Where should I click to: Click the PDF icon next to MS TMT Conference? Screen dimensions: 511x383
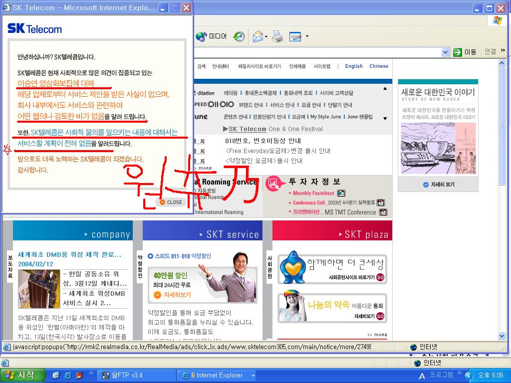click(x=383, y=212)
